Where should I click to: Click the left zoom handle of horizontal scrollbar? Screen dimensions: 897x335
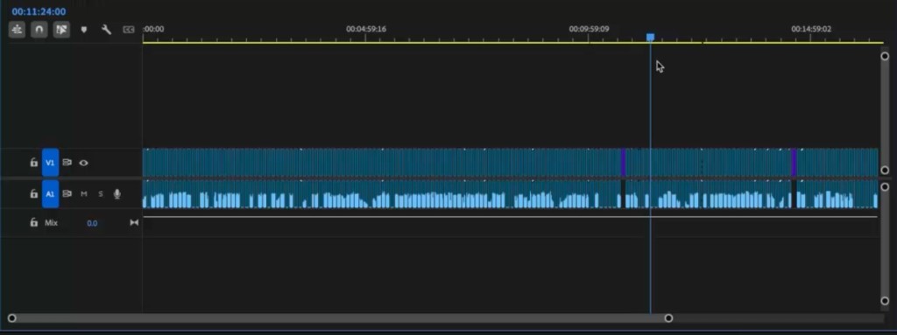12,318
